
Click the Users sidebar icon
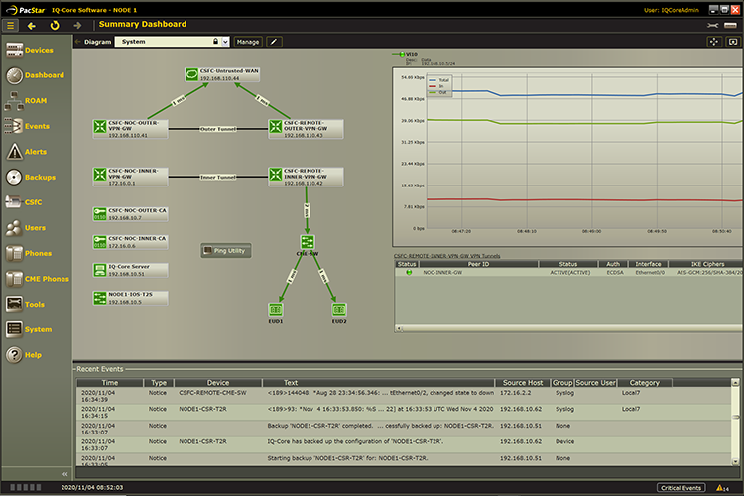pyautogui.click(x=14, y=228)
